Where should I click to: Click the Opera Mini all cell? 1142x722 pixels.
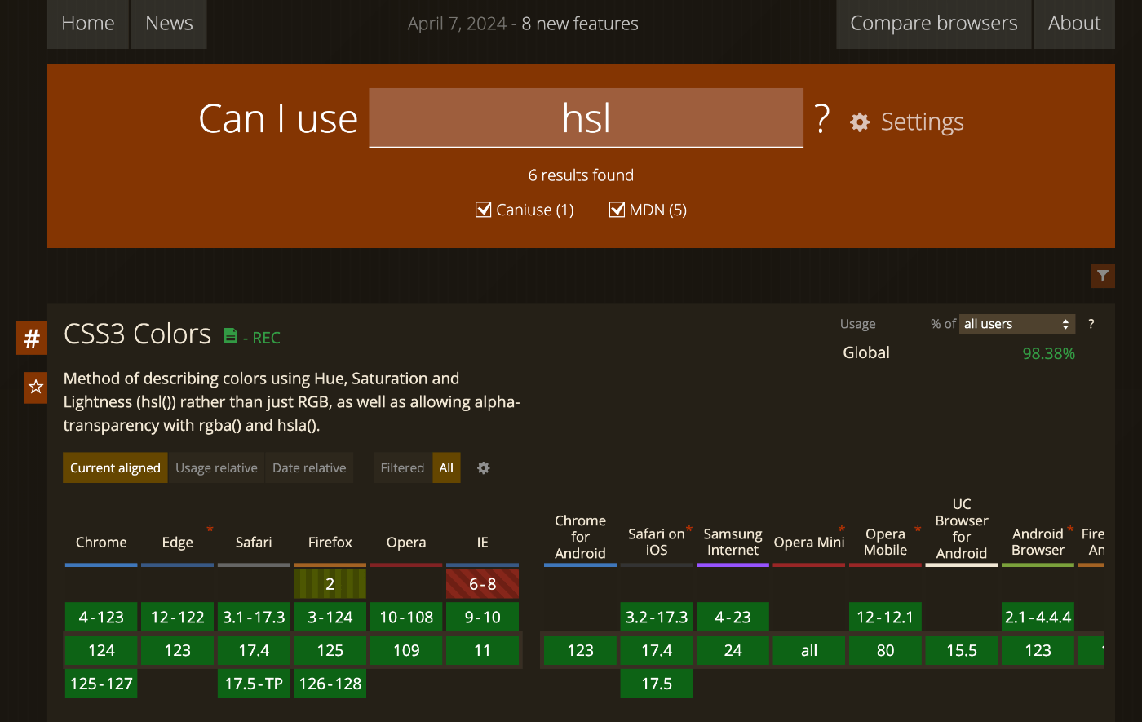pyautogui.click(x=809, y=650)
